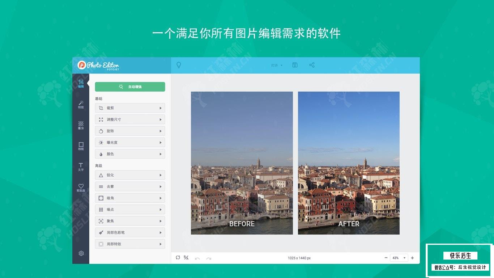494x278 pixels.
Task: Zoom in with the plus button
Action: (412, 258)
